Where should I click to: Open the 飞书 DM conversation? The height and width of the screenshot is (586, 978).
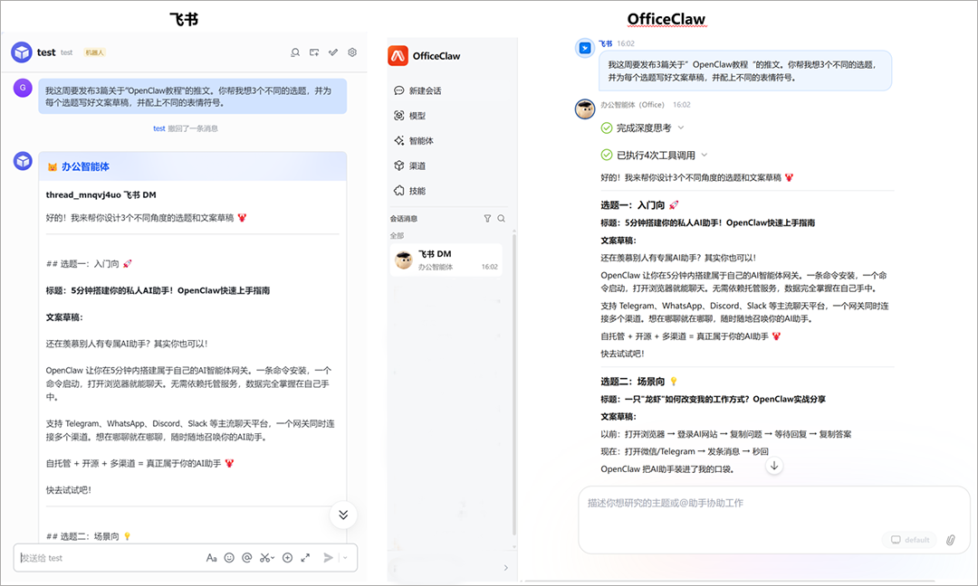[x=446, y=260]
